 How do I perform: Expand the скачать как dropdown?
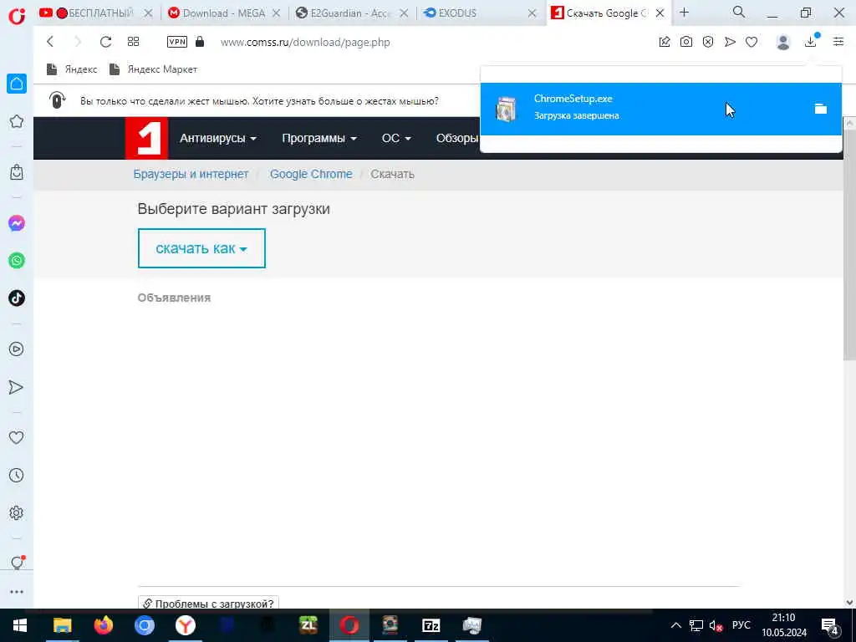(x=201, y=248)
